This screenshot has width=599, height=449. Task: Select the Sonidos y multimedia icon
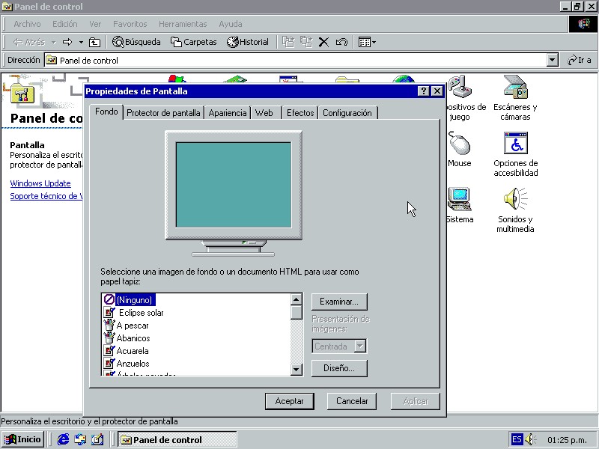(x=515, y=210)
